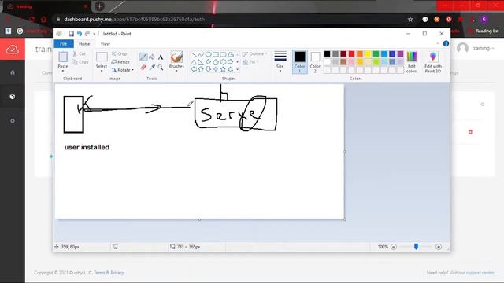Click the Brushes icon

[176, 57]
